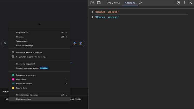Image resolution: width=194 pixels, height=109 pixels.
Task: Choose Сохранить как... in context menu
Action: click(40, 33)
